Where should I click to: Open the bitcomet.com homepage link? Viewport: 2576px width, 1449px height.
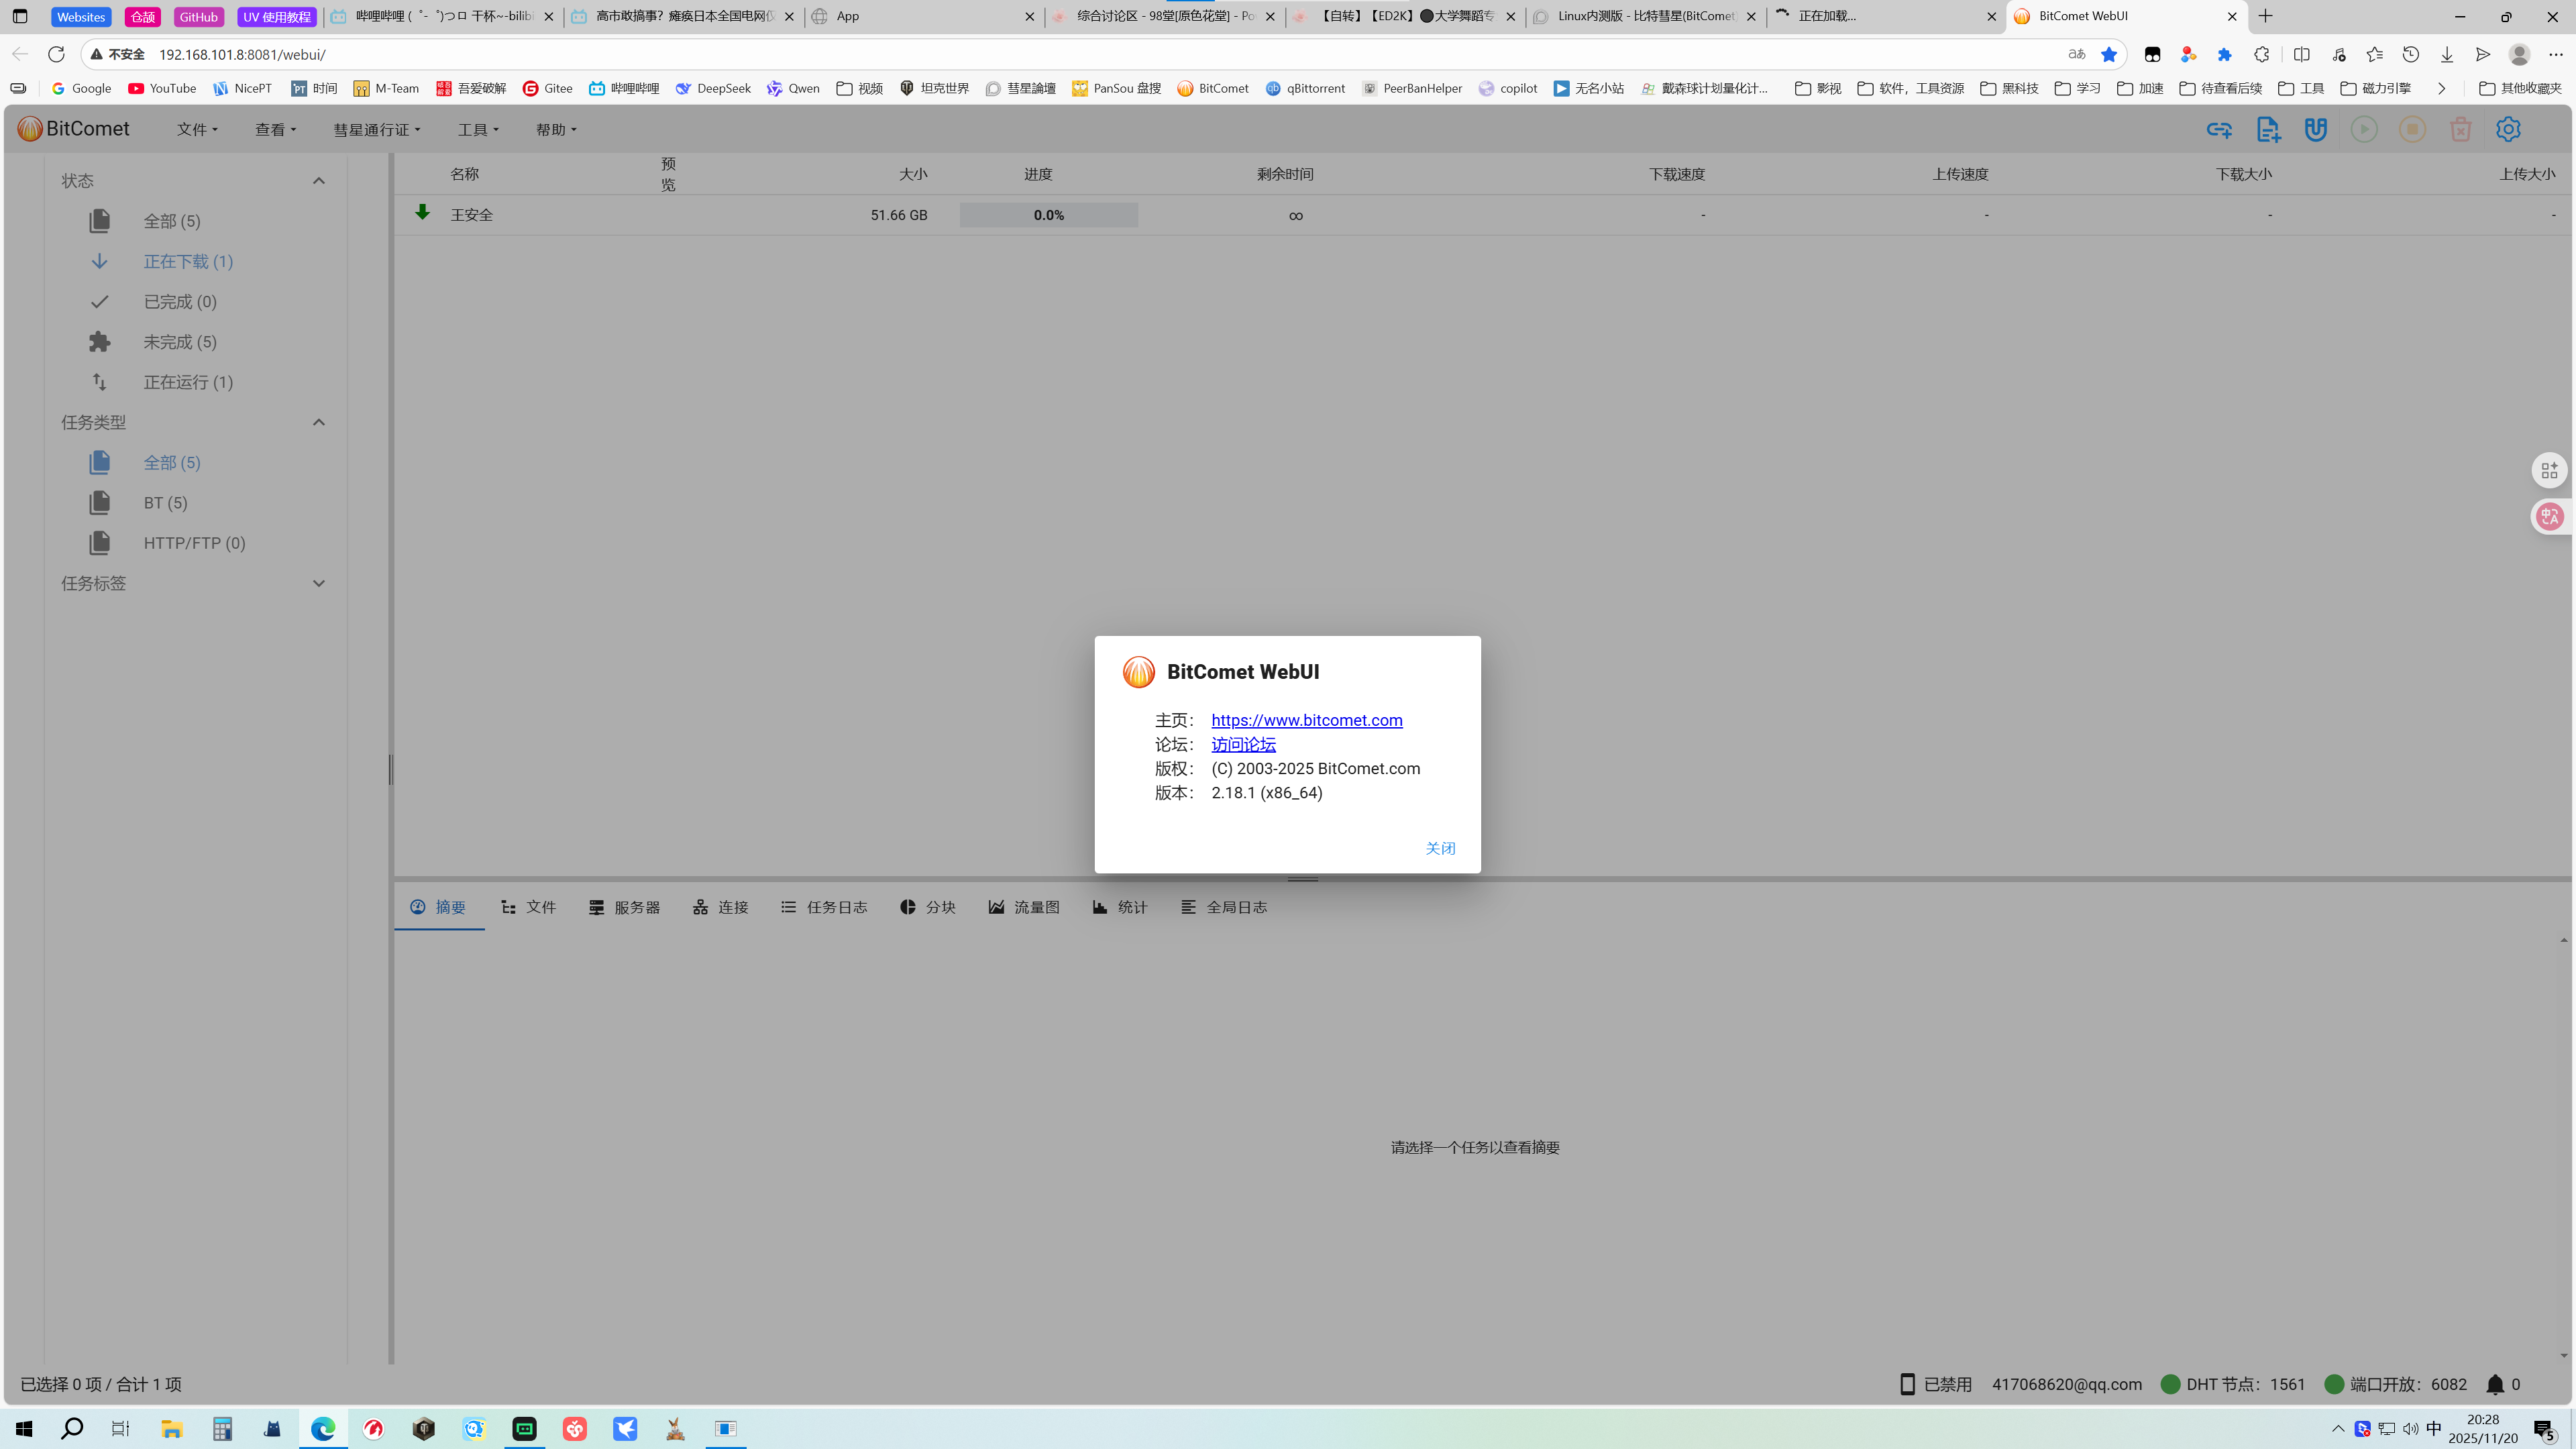click(x=1306, y=720)
